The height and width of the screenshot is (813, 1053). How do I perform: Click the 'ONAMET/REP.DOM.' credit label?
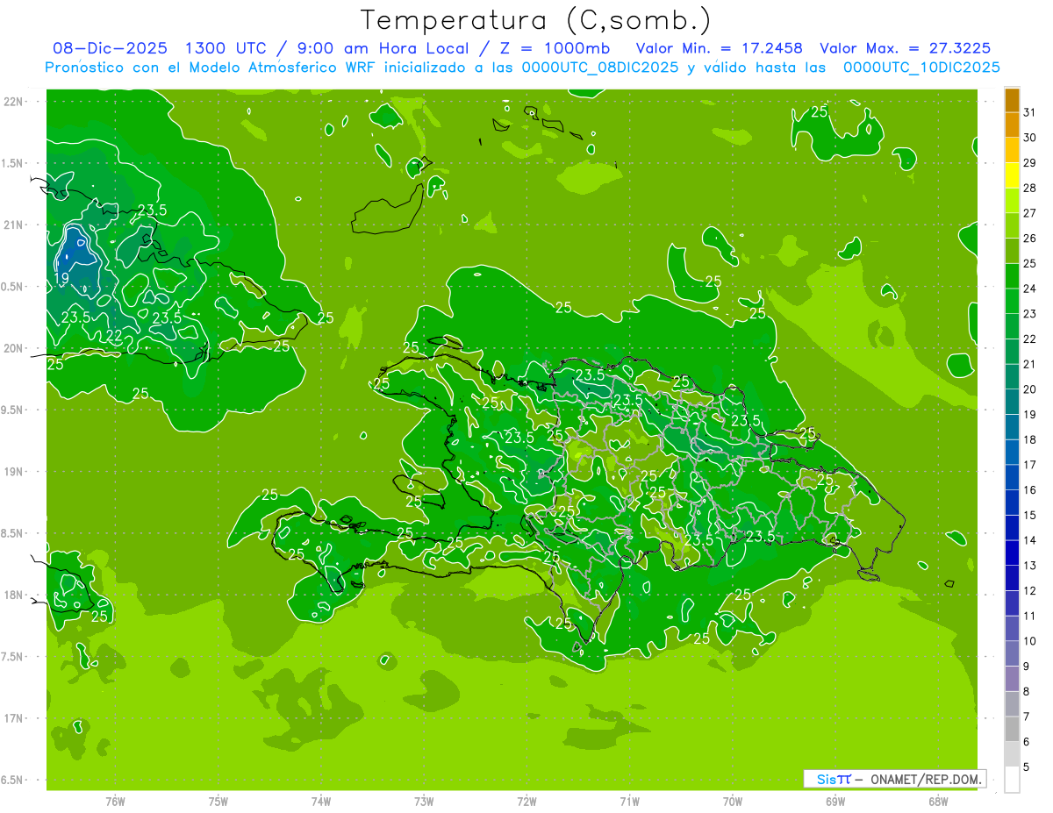click(925, 779)
